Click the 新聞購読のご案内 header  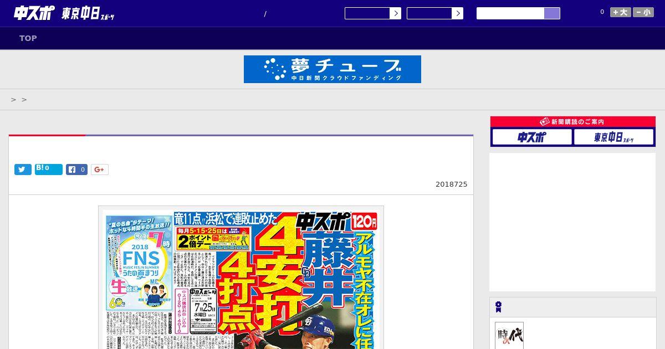click(573, 122)
